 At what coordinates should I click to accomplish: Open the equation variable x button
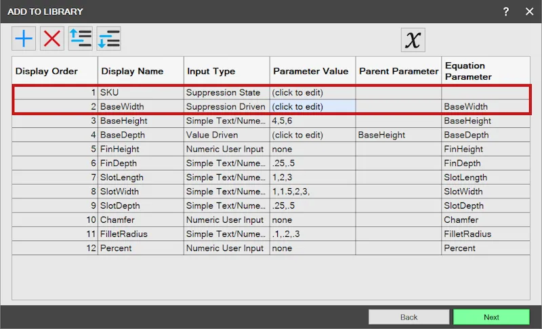pyautogui.click(x=413, y=40)
